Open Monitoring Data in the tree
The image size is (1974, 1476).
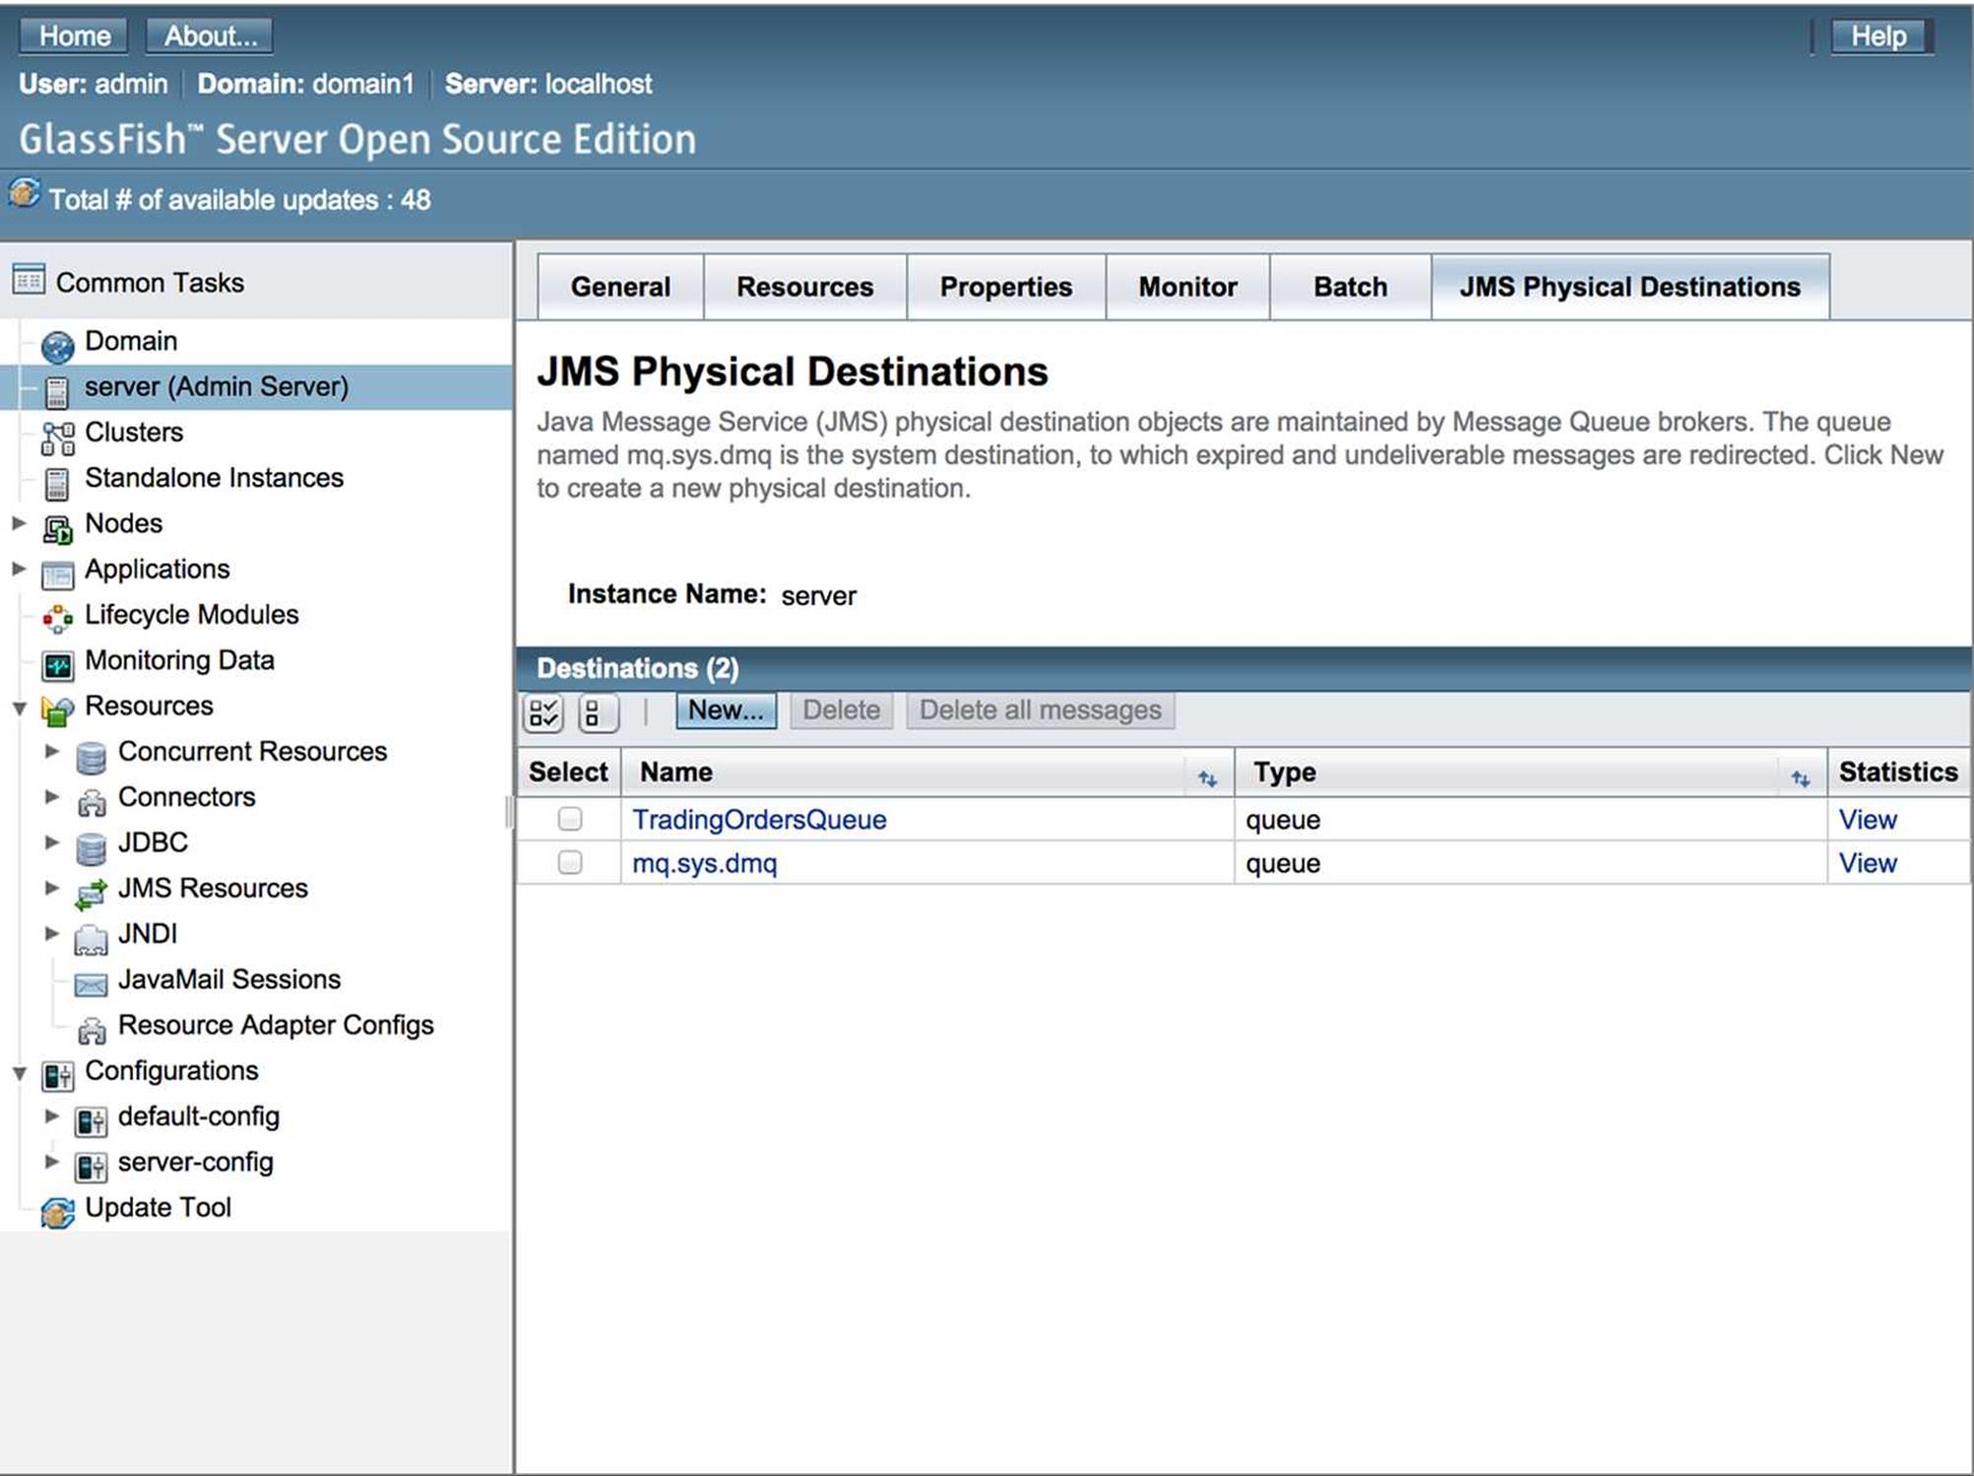click(x=179, y=659)
